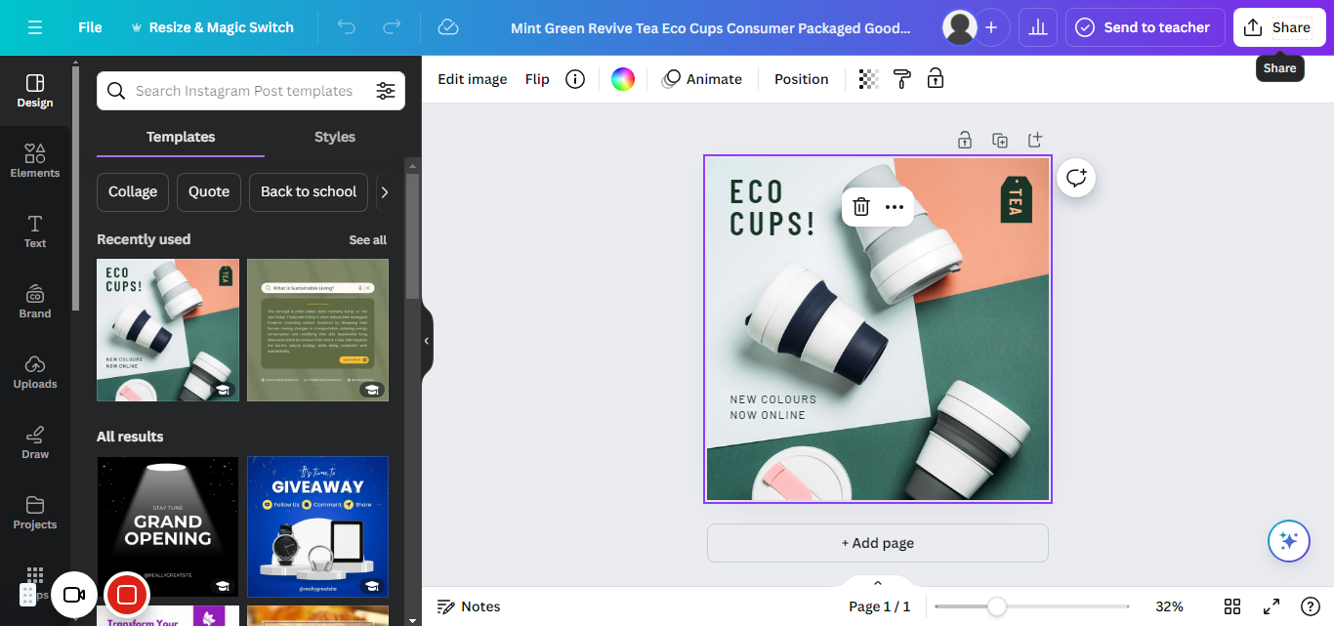Switch to the Styles tab
Screen dimensions: 1334x626
tap(335, 137)
